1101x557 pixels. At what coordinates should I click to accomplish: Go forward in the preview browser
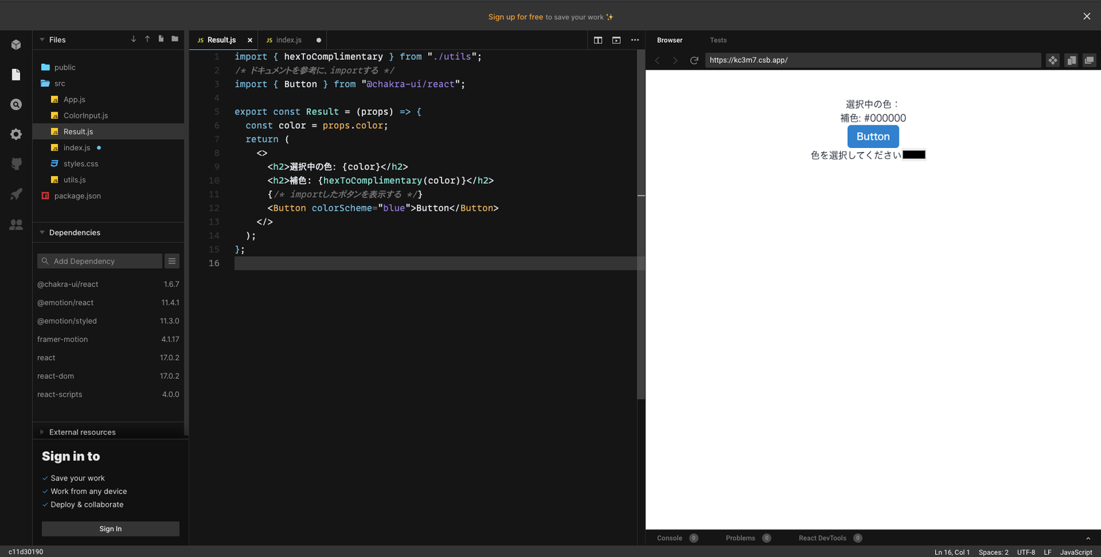[x=675, y=61]
